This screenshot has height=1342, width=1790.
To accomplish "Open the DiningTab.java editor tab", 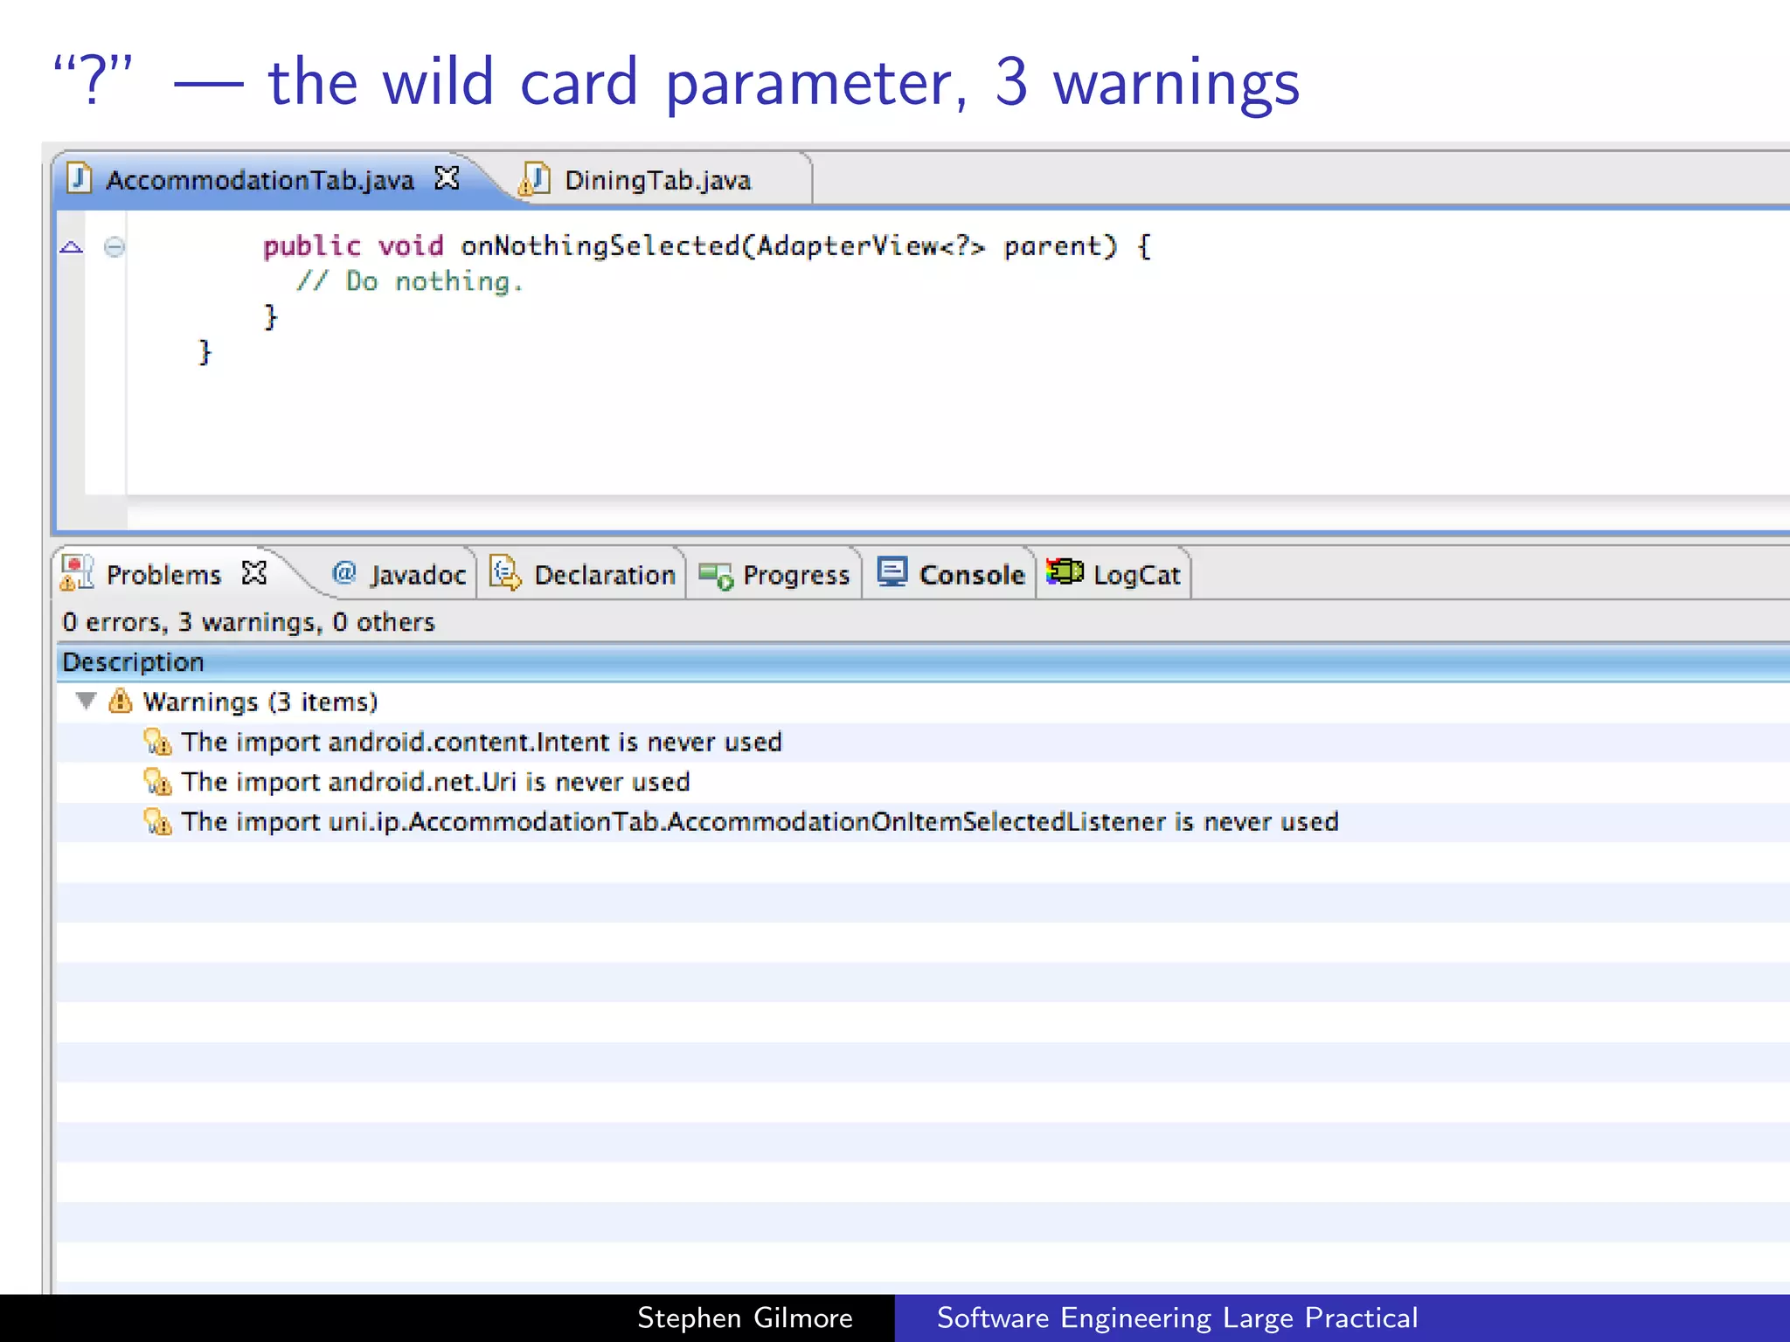I will point(656,180).
